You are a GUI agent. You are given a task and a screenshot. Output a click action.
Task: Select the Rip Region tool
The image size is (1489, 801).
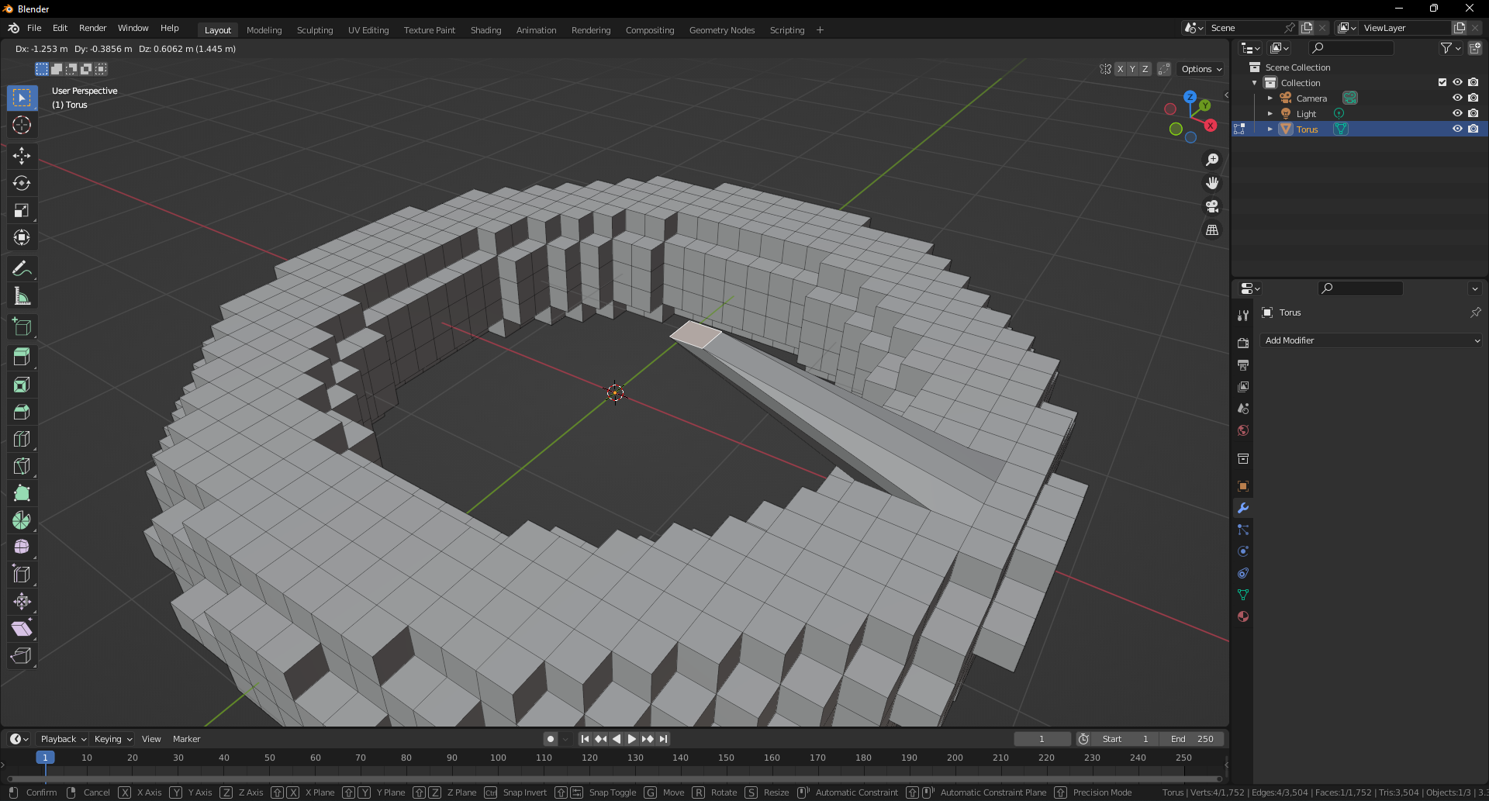[x=22, y=656]
